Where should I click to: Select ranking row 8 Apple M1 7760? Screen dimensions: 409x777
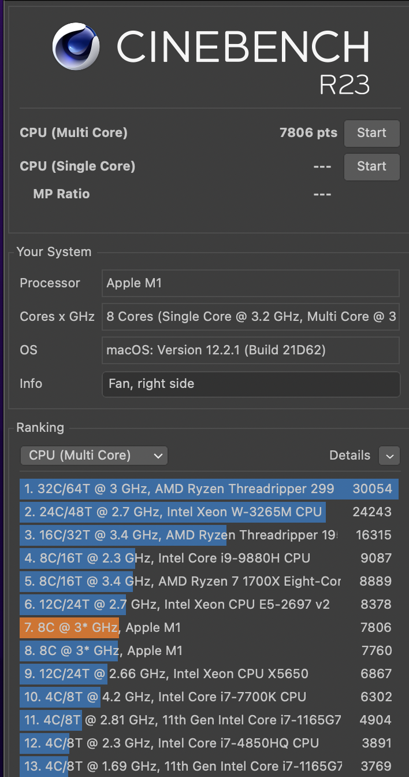tap(209, 651)
